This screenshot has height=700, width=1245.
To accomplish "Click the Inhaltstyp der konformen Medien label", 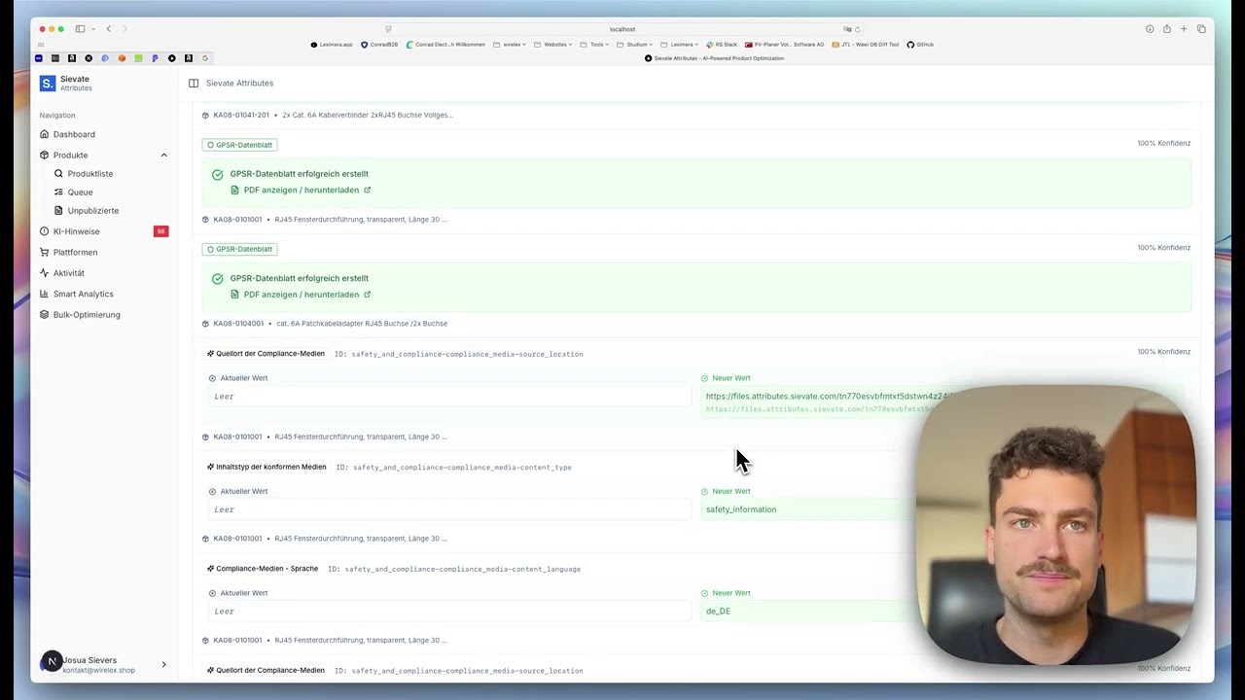I will (271, 468).
